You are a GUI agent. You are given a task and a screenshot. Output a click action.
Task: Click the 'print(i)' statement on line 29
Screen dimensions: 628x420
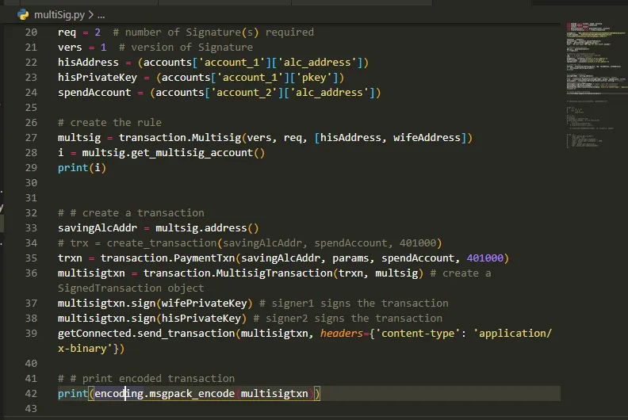82,168
